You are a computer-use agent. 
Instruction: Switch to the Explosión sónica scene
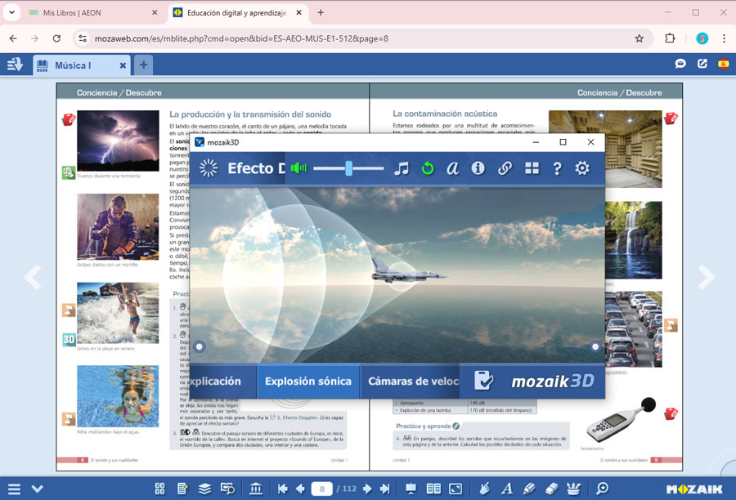coord(308,381)
